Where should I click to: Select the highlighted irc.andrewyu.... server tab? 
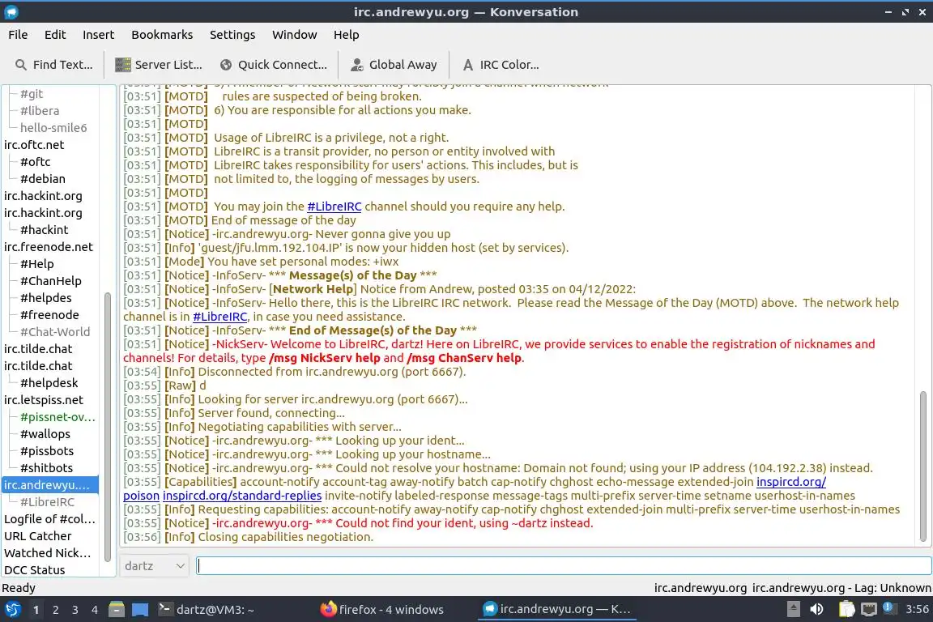point(50,485)
